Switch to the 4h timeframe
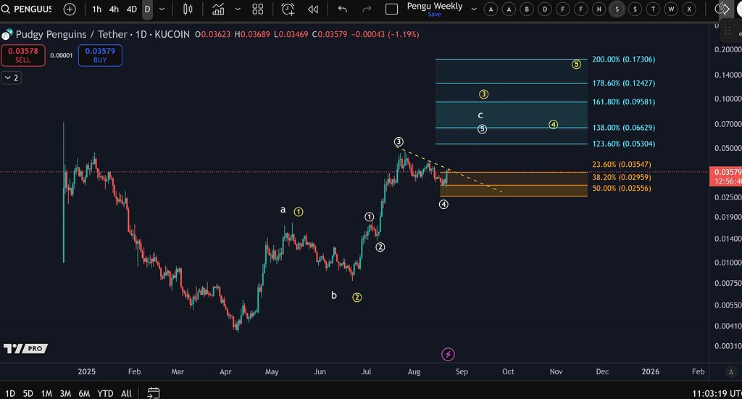The height and width of the screenshot is (399, 742). point(114,9)
